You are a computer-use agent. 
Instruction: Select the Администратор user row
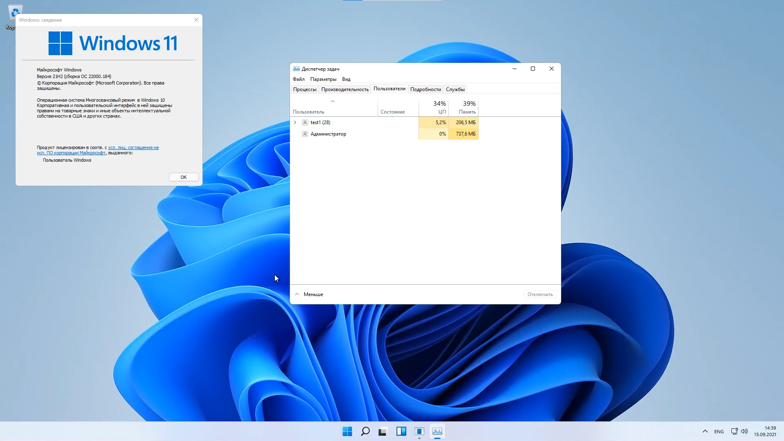(328, 134)
